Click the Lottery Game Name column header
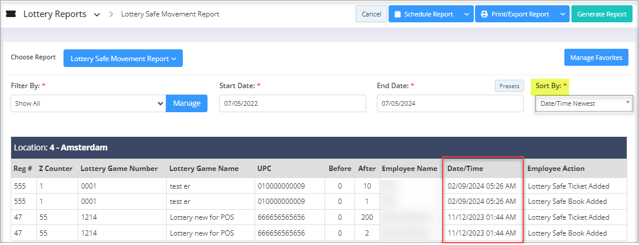 pos(203,169)
